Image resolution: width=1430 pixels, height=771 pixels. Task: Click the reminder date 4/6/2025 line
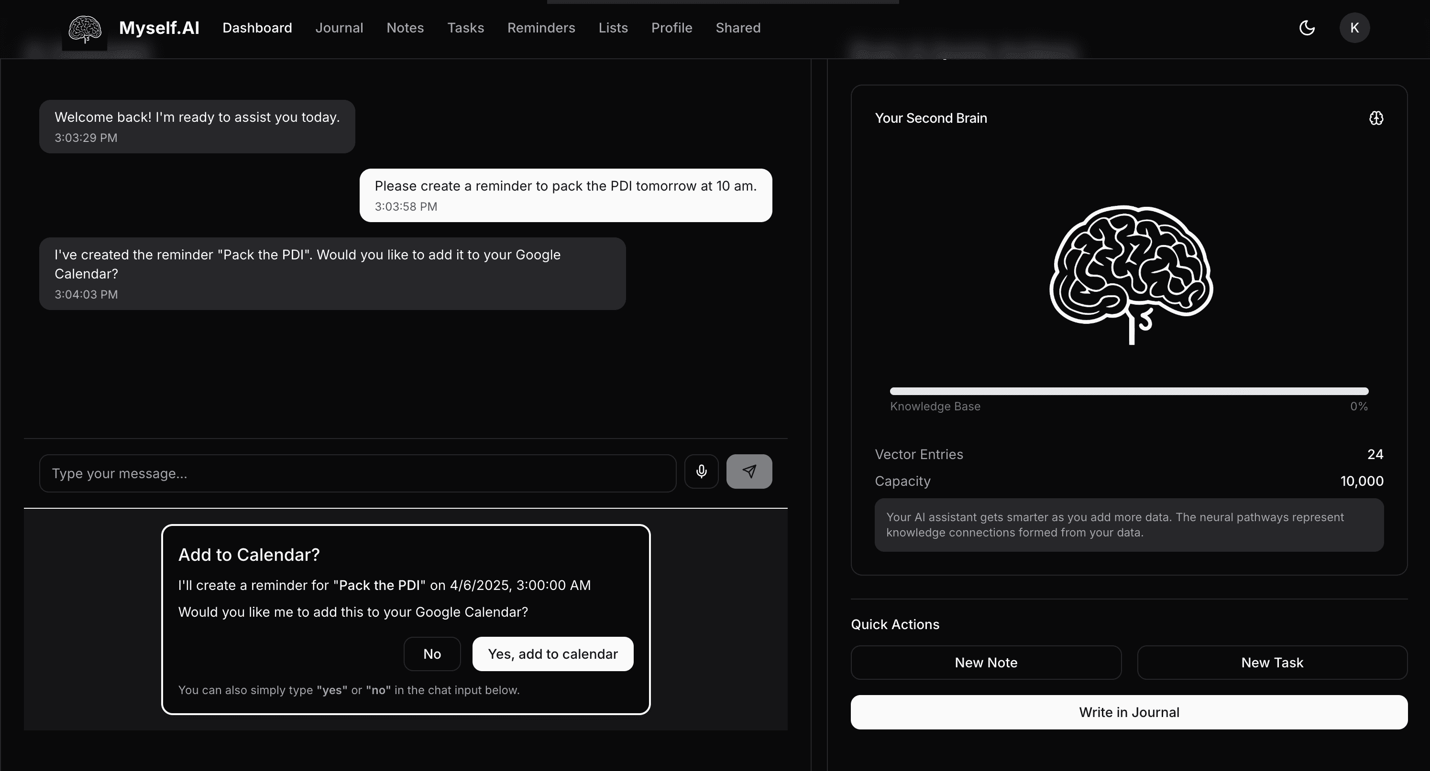[x=384, y=585]
